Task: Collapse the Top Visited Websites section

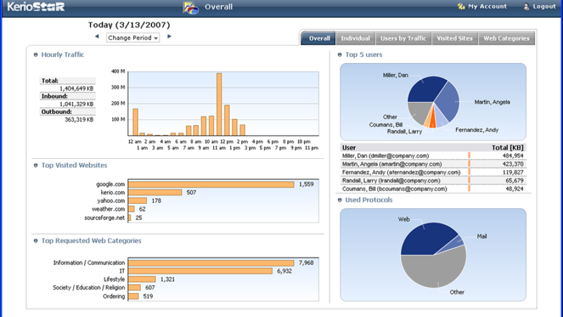Action: 36,166
